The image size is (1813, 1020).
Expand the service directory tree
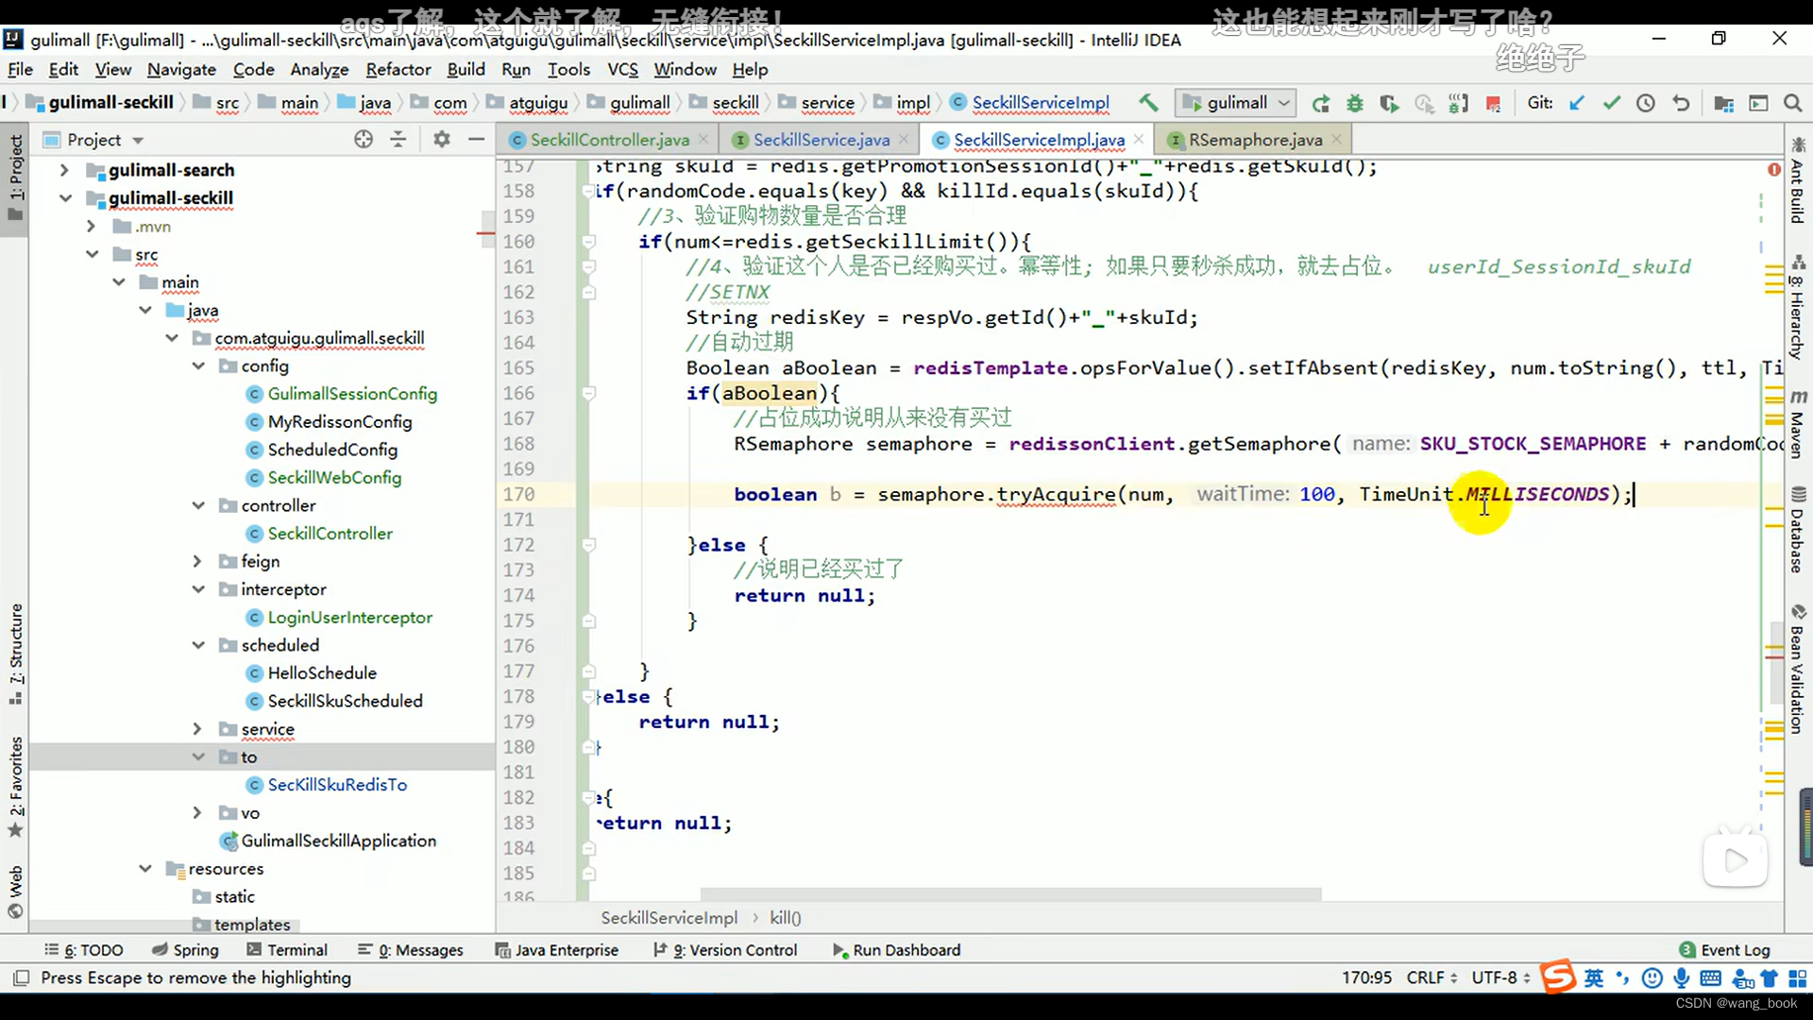pos(198,727)
